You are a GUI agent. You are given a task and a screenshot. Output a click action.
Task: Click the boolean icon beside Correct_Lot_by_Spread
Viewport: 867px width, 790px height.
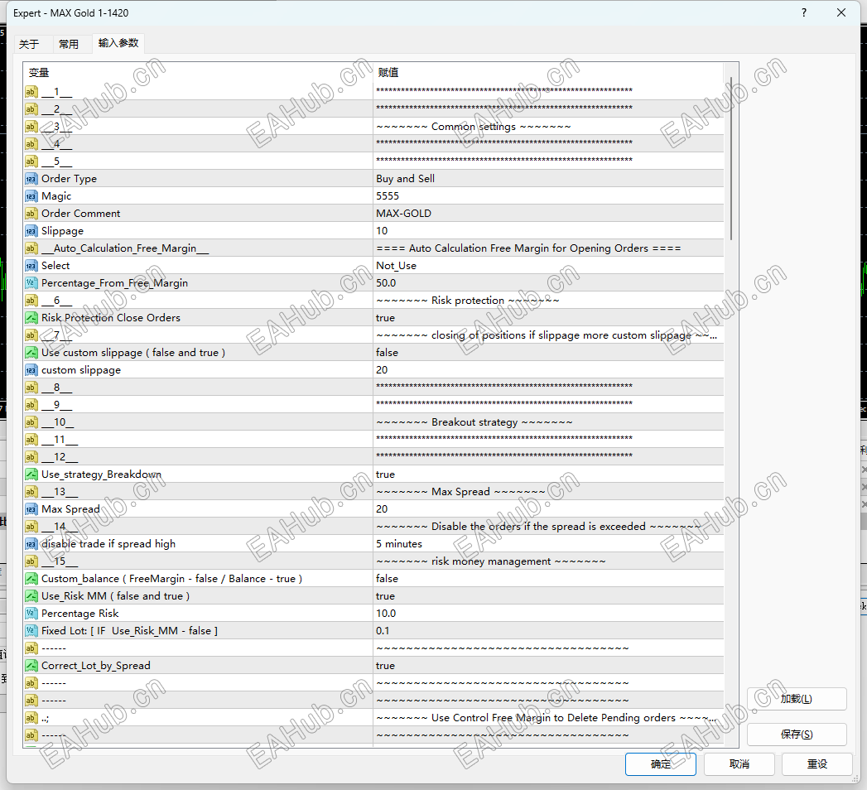[31, 666]
